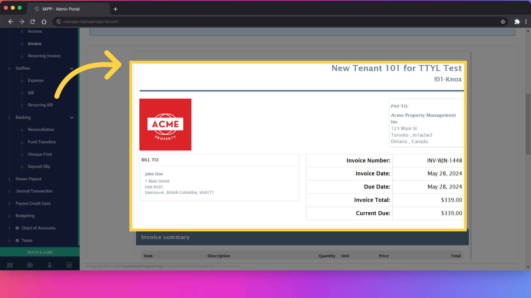The height and width of the screenshot is (298, 531).
Task: Reload the page with the refresh icon
Action: (32, 22)
